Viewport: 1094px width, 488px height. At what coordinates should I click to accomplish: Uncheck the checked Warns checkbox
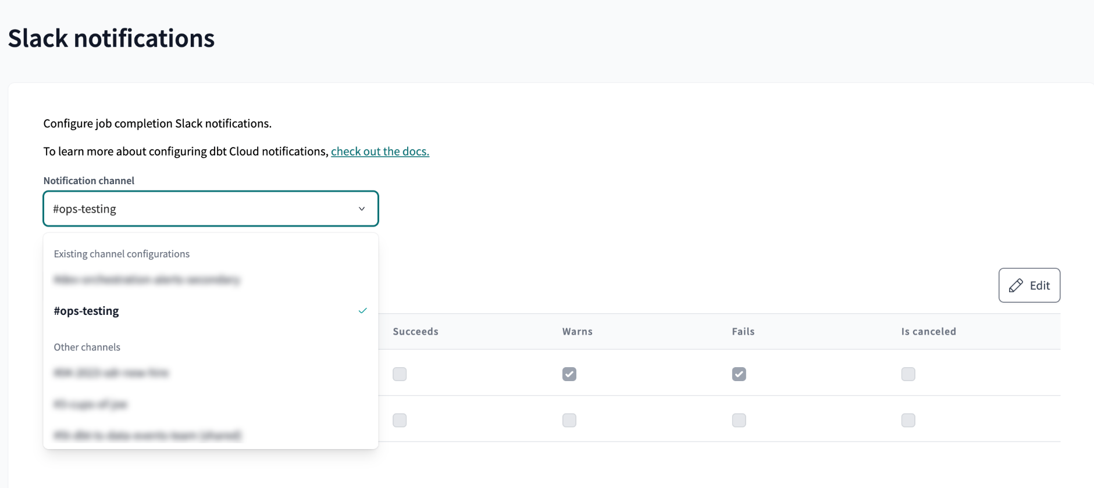pos(569,374)
